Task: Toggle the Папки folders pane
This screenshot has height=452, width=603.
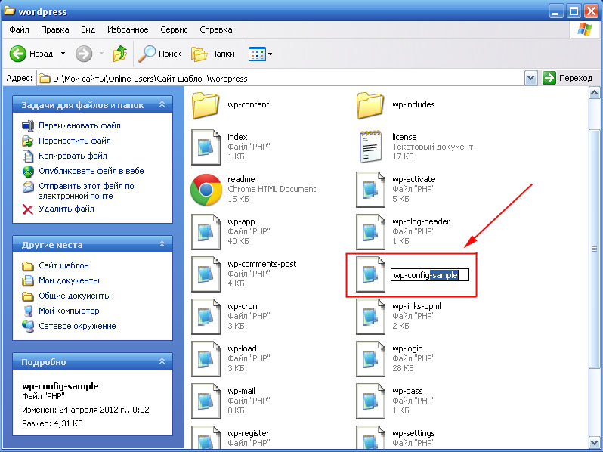Action: (213, 54)
